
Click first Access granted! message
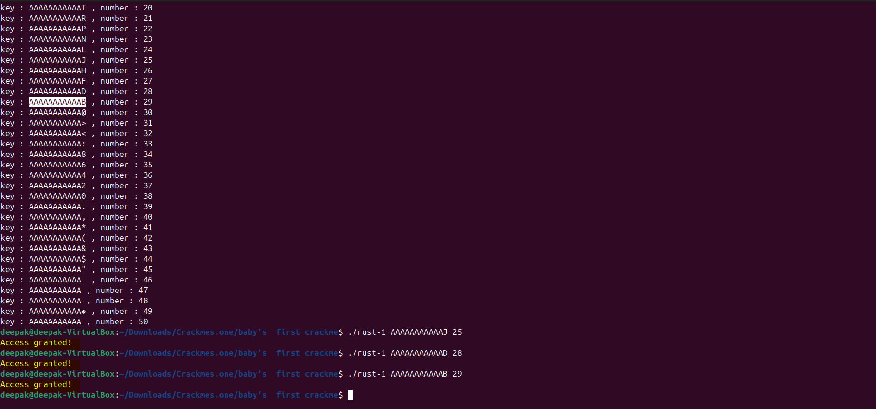point(36,342)
